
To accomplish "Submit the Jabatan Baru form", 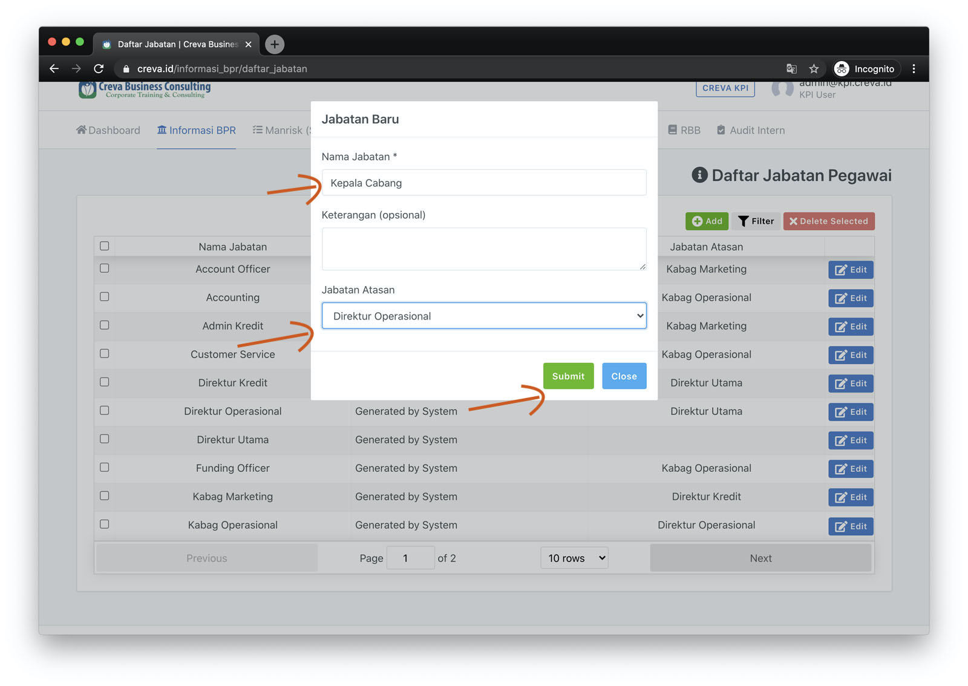I will (568, 376).
